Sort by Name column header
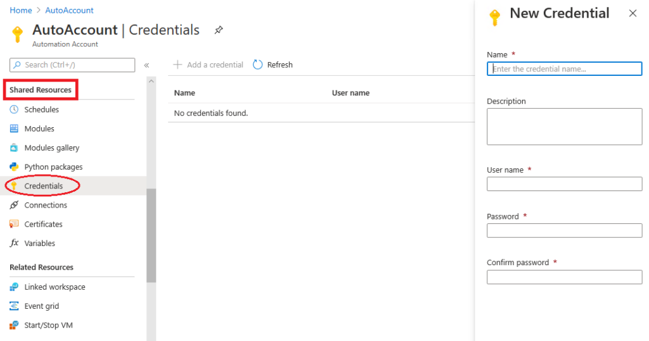This screenshot has height=341, width=649. (184, 93)
